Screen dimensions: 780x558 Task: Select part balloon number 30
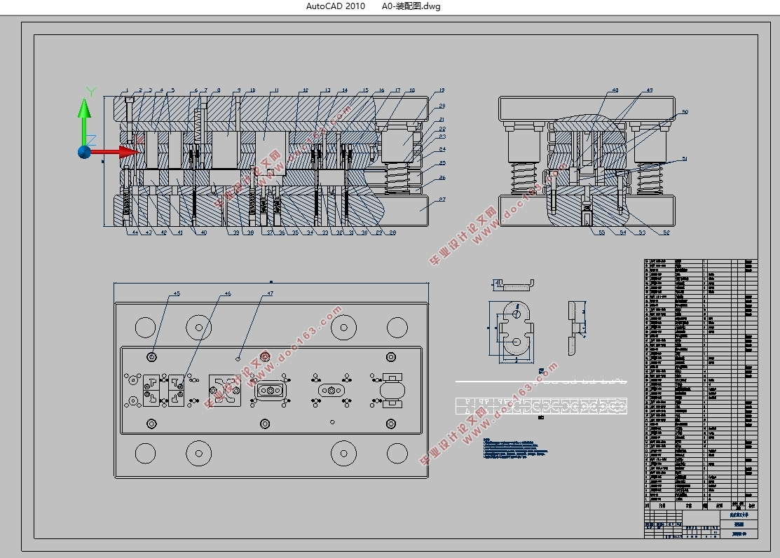click(364, 232)
